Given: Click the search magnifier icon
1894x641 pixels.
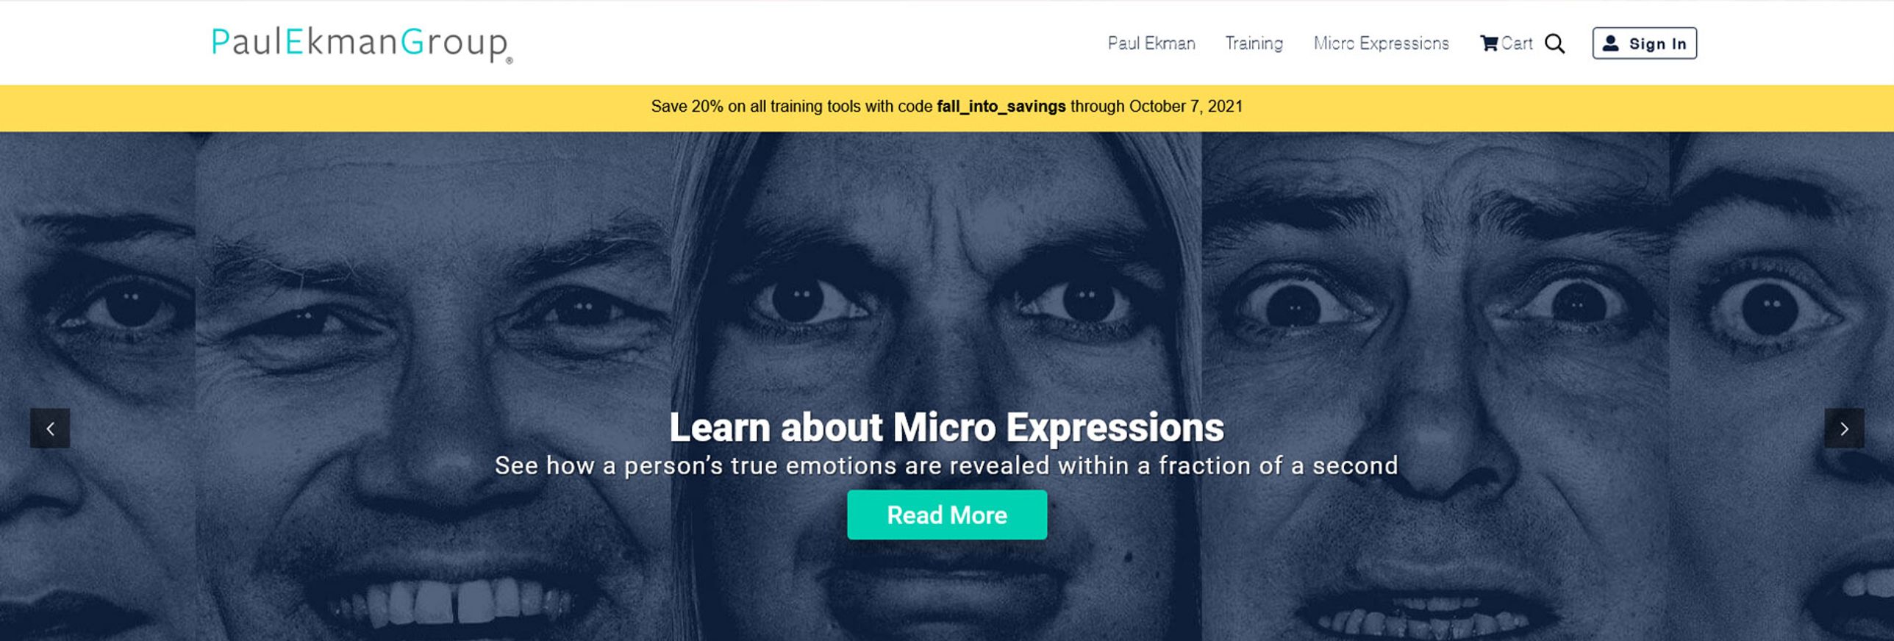Looking at the screenshot, I should coord(1554,43).
